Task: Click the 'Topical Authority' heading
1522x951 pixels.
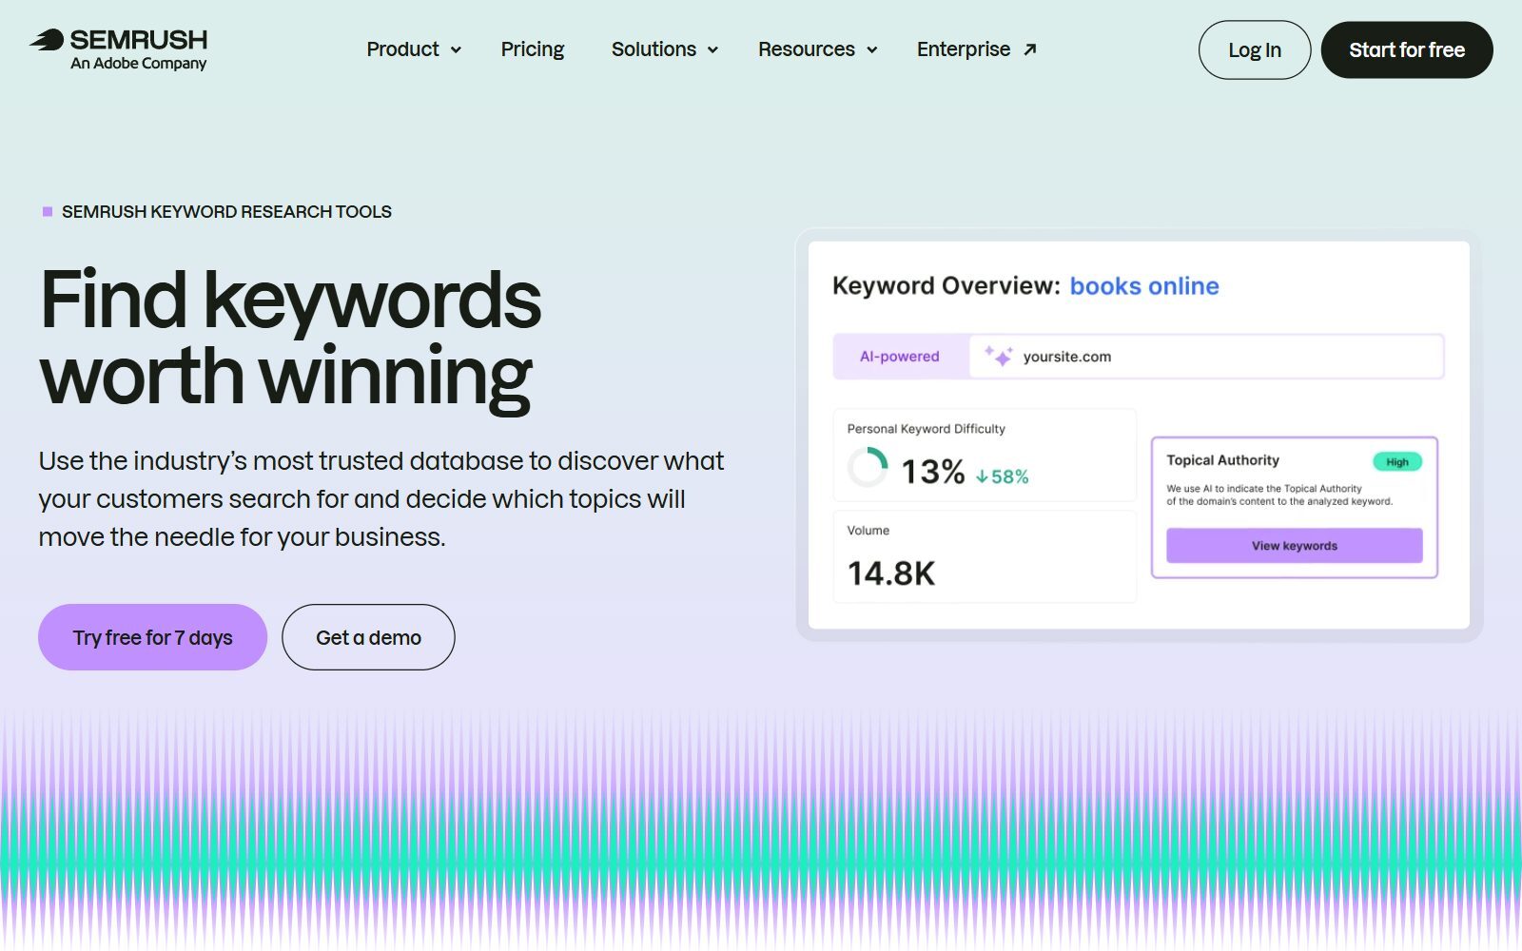Action: [x=1223, y=460]
